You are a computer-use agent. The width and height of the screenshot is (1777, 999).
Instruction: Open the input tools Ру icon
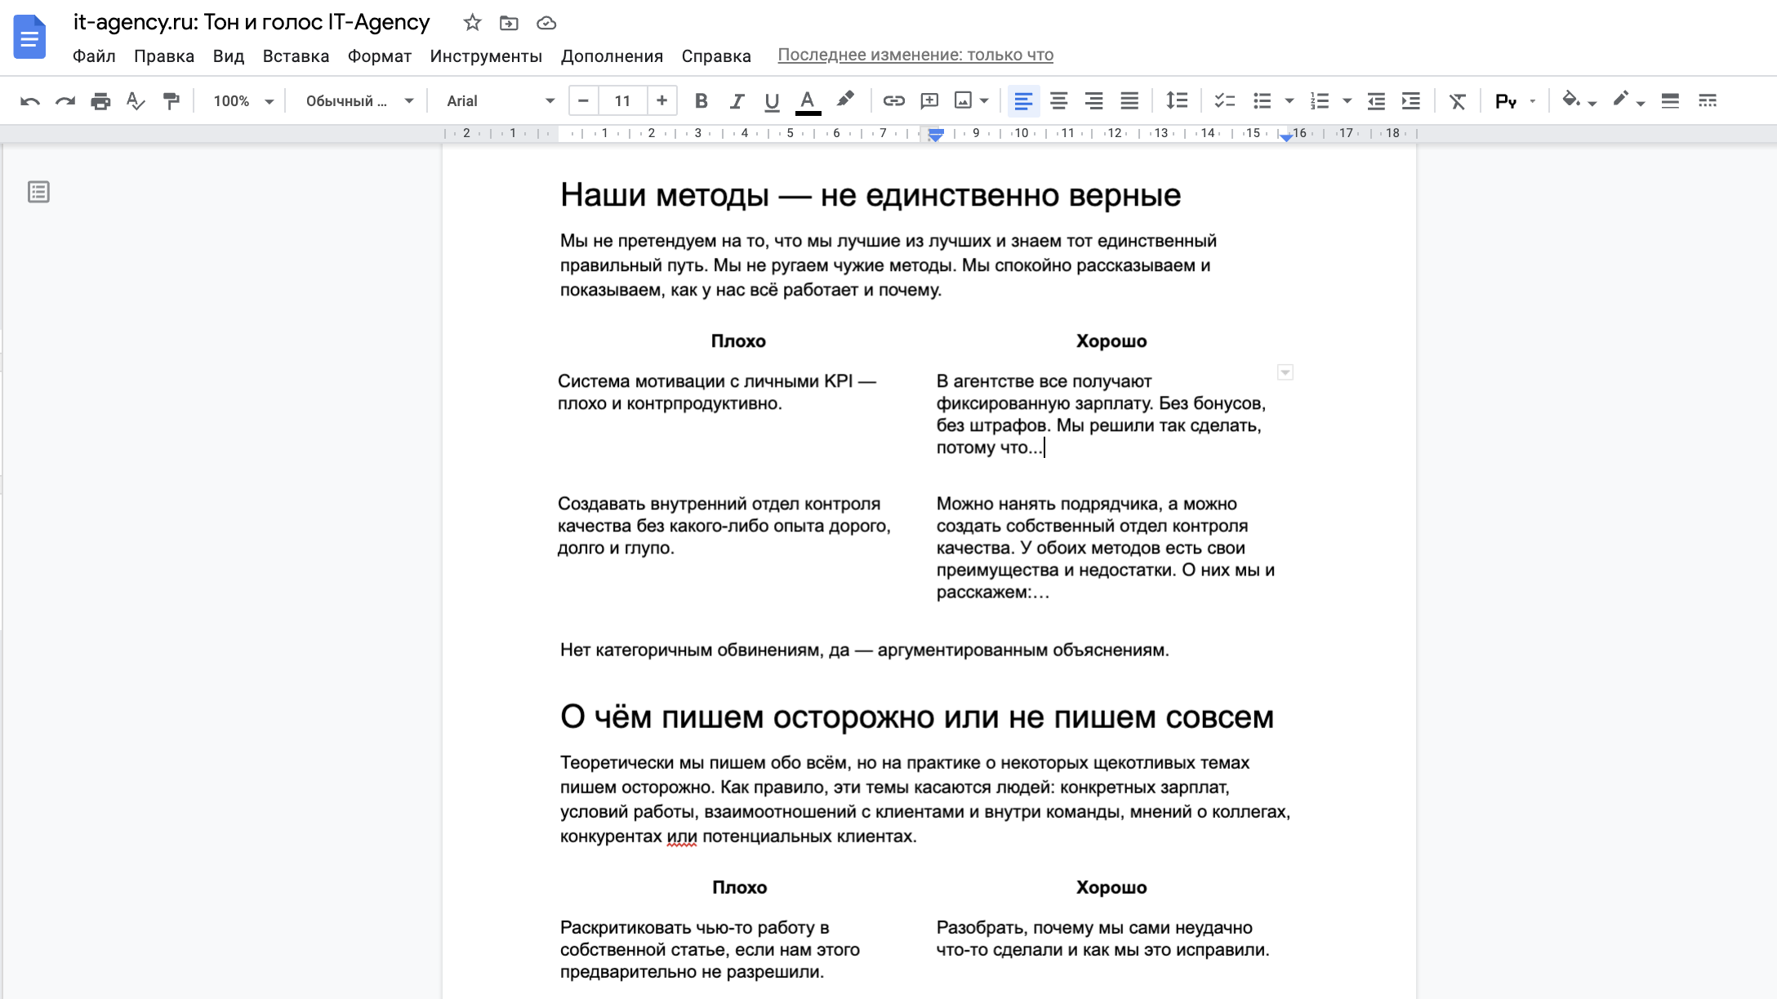(x=1506, y=101)
